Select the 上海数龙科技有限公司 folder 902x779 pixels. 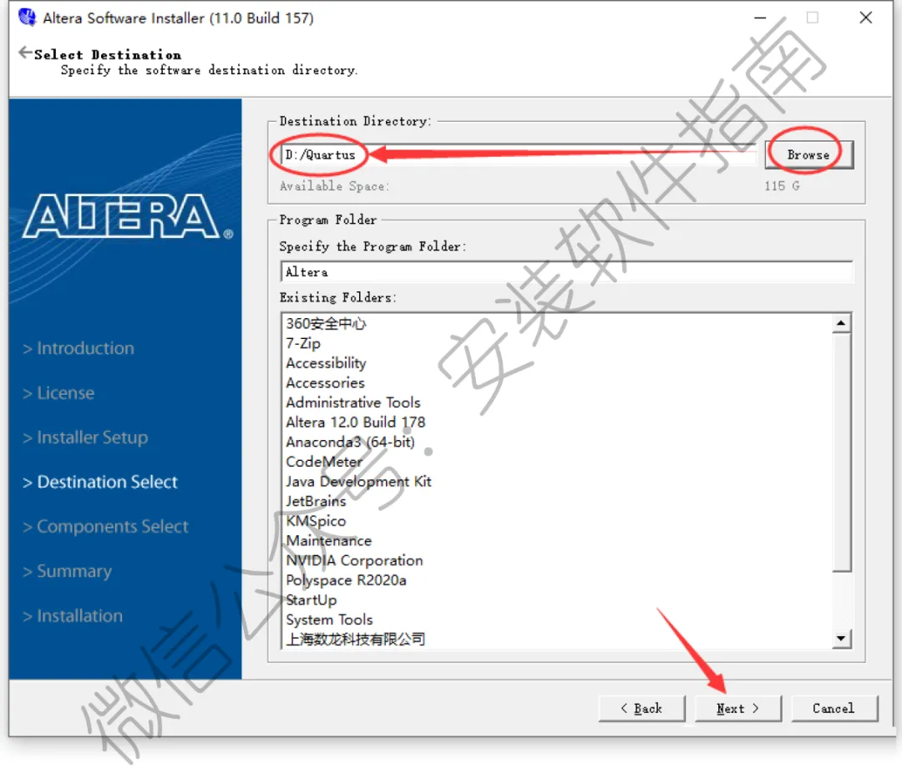click(x=356, y=640)
